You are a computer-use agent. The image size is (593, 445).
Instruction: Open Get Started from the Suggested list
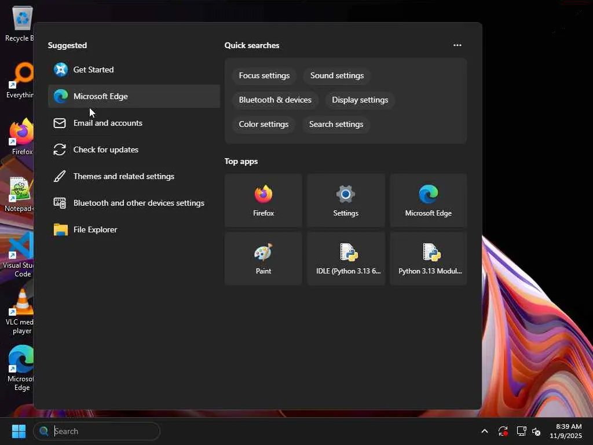coord(134,70)
